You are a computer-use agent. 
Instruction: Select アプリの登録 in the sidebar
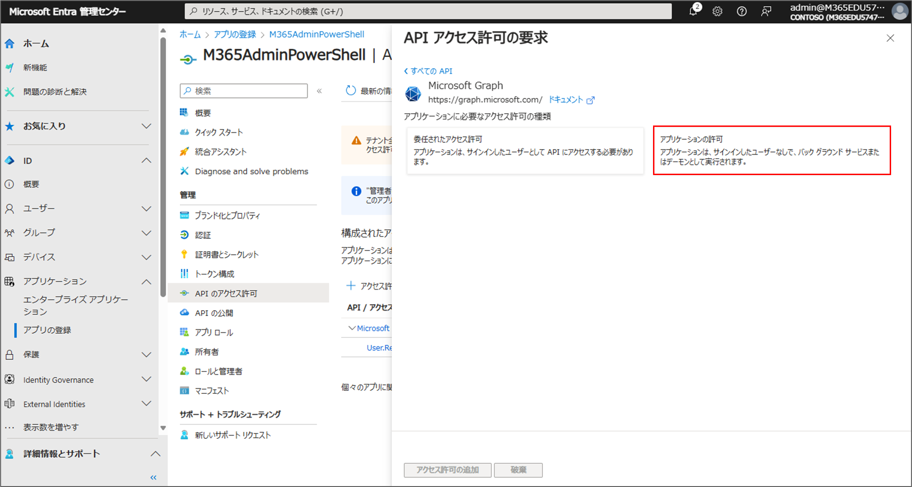[x=47, y=330]
